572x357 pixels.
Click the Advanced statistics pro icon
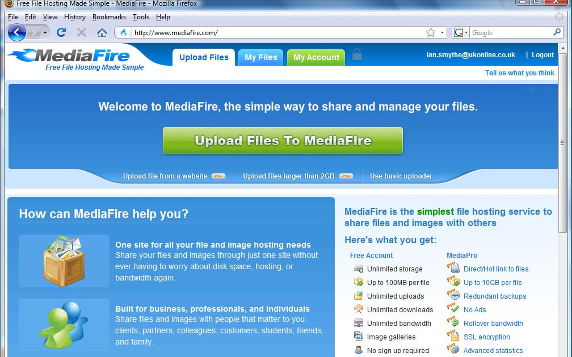point(453,348)
